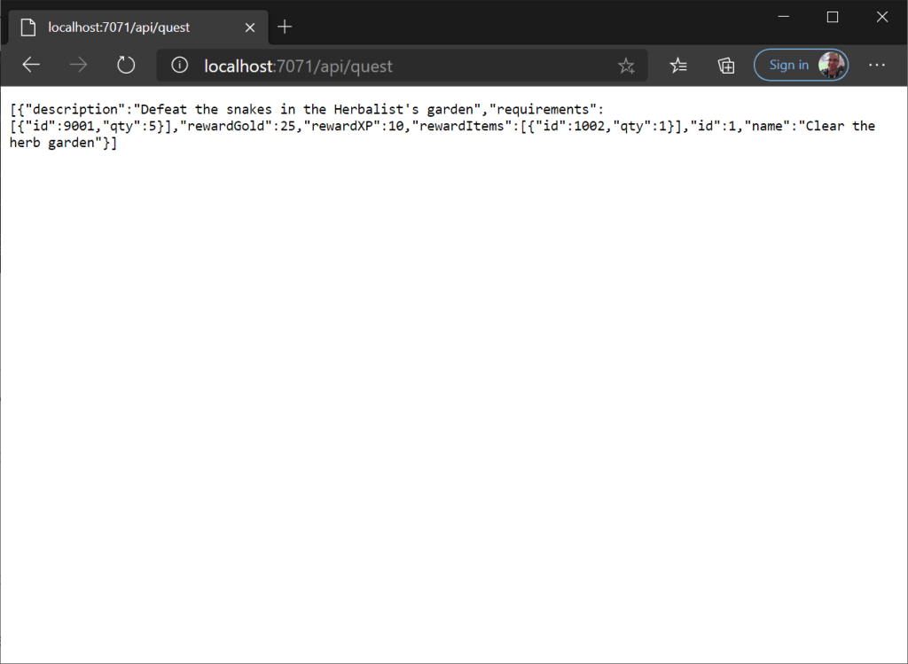Add this page to favorites with star

pyautogui.click(x=626, y=66)
